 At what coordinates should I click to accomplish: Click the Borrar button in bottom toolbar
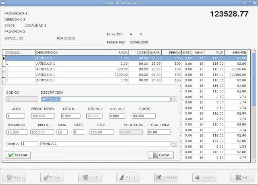pyautogui.click(x=52, y=177)
